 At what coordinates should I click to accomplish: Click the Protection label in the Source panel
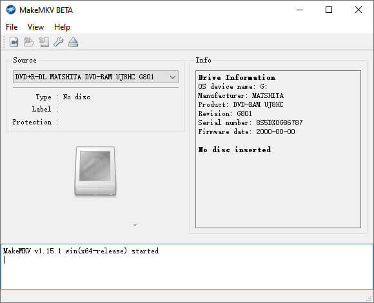32,122
